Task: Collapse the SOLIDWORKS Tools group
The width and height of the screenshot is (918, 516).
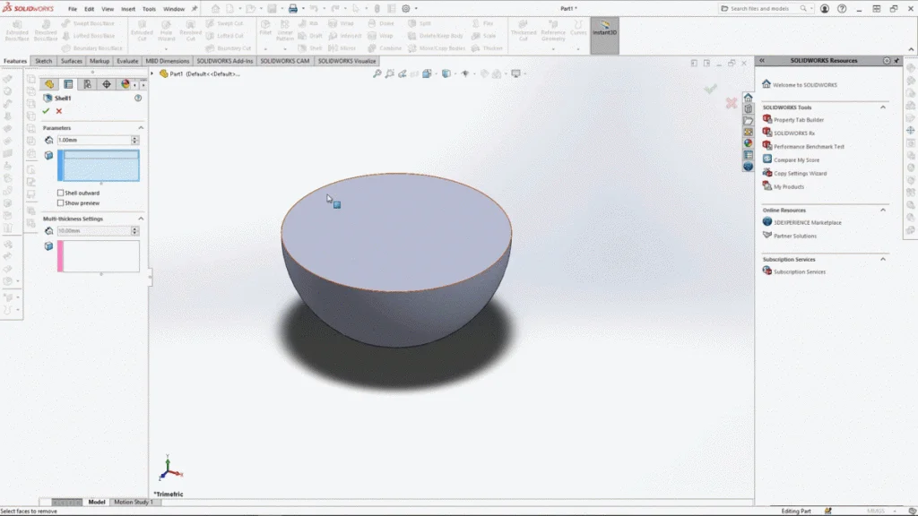Action: point(883,107)
